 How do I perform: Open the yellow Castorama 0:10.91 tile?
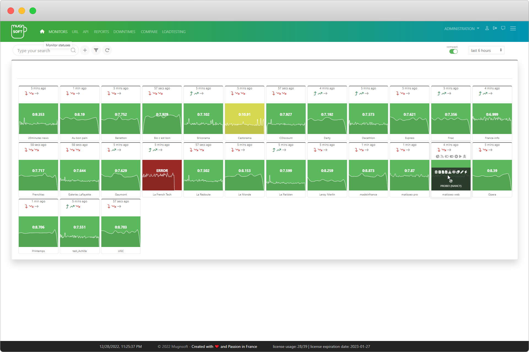point(245,119)
